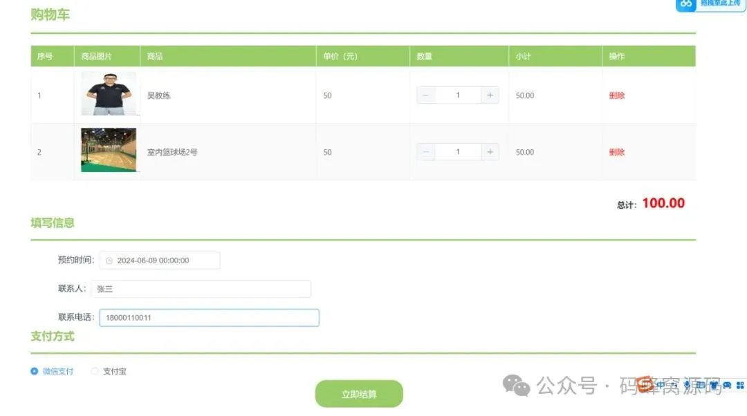
Task: Decrease quantity for 吴教练 with minus
Action: 425,95
